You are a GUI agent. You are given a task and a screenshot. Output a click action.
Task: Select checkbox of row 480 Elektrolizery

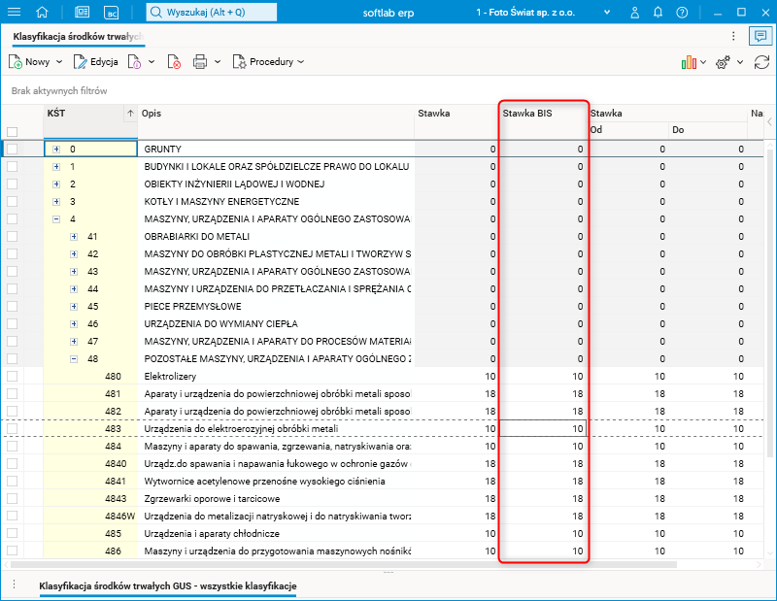tap(13, 376)
